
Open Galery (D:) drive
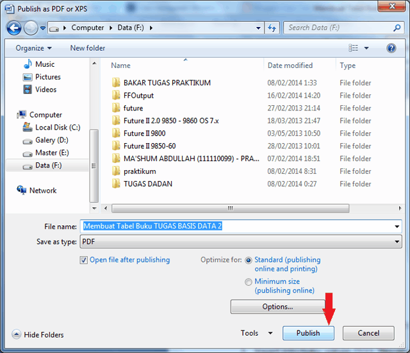click(51, 140)
